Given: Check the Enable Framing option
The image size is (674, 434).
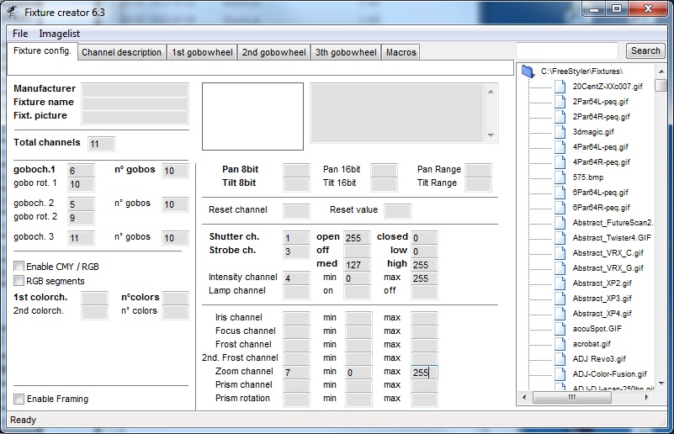Looking at the screenshot, I should 19,399.
